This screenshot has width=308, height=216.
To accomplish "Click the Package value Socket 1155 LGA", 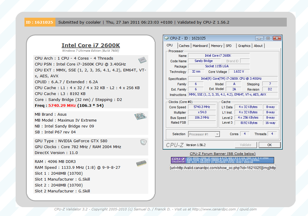I will coord(219,66).
